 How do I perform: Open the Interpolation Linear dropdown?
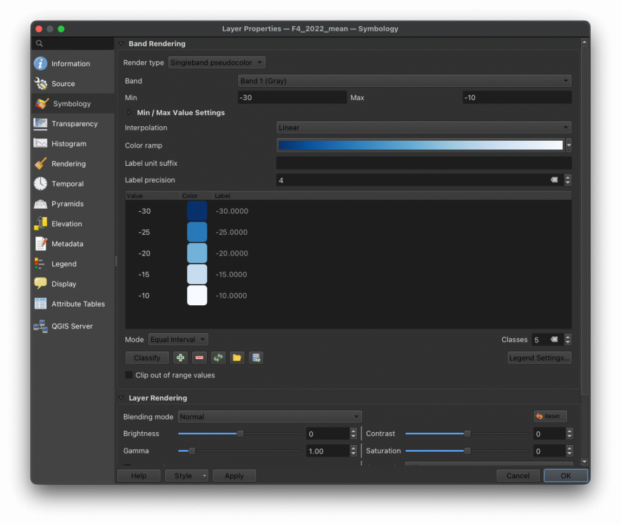click(423, 127)
